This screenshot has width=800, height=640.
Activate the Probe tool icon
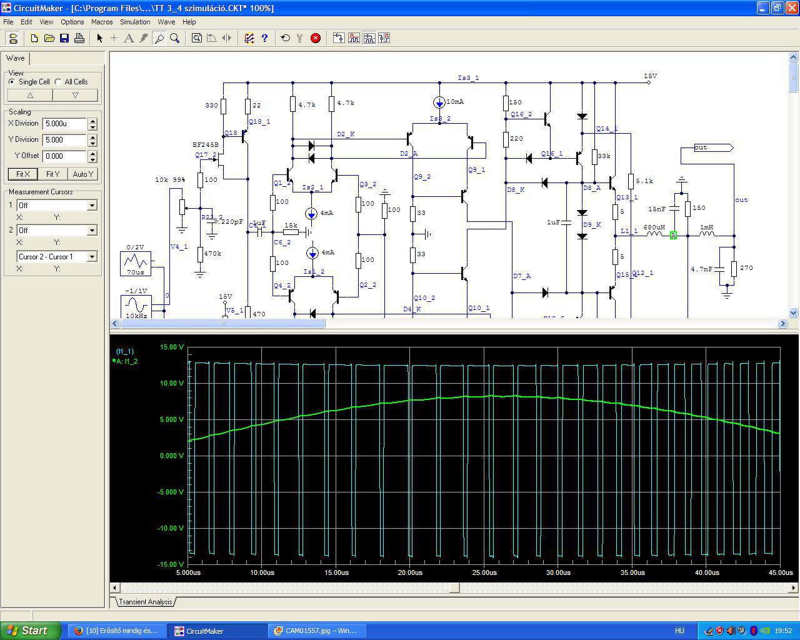tap(159, 38)
